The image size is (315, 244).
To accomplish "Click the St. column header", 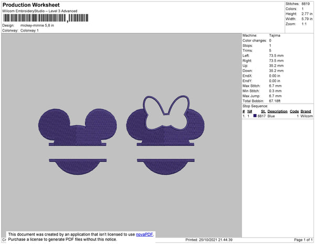I will tap(263, 111).
